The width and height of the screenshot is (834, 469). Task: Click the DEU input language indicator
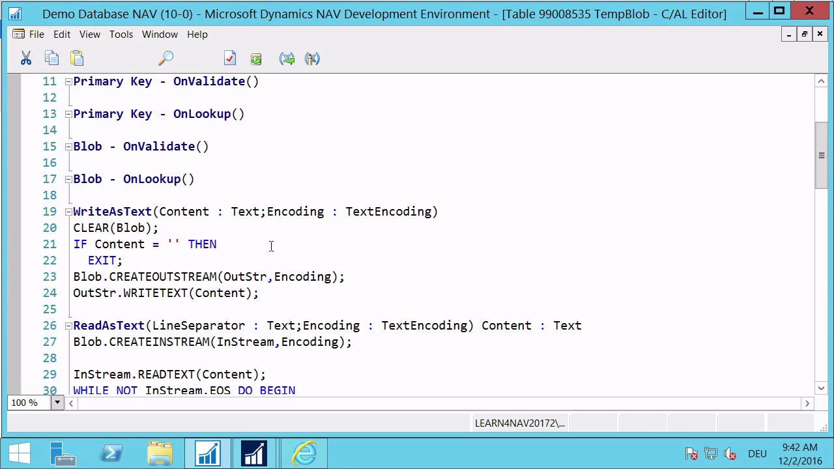757,454
